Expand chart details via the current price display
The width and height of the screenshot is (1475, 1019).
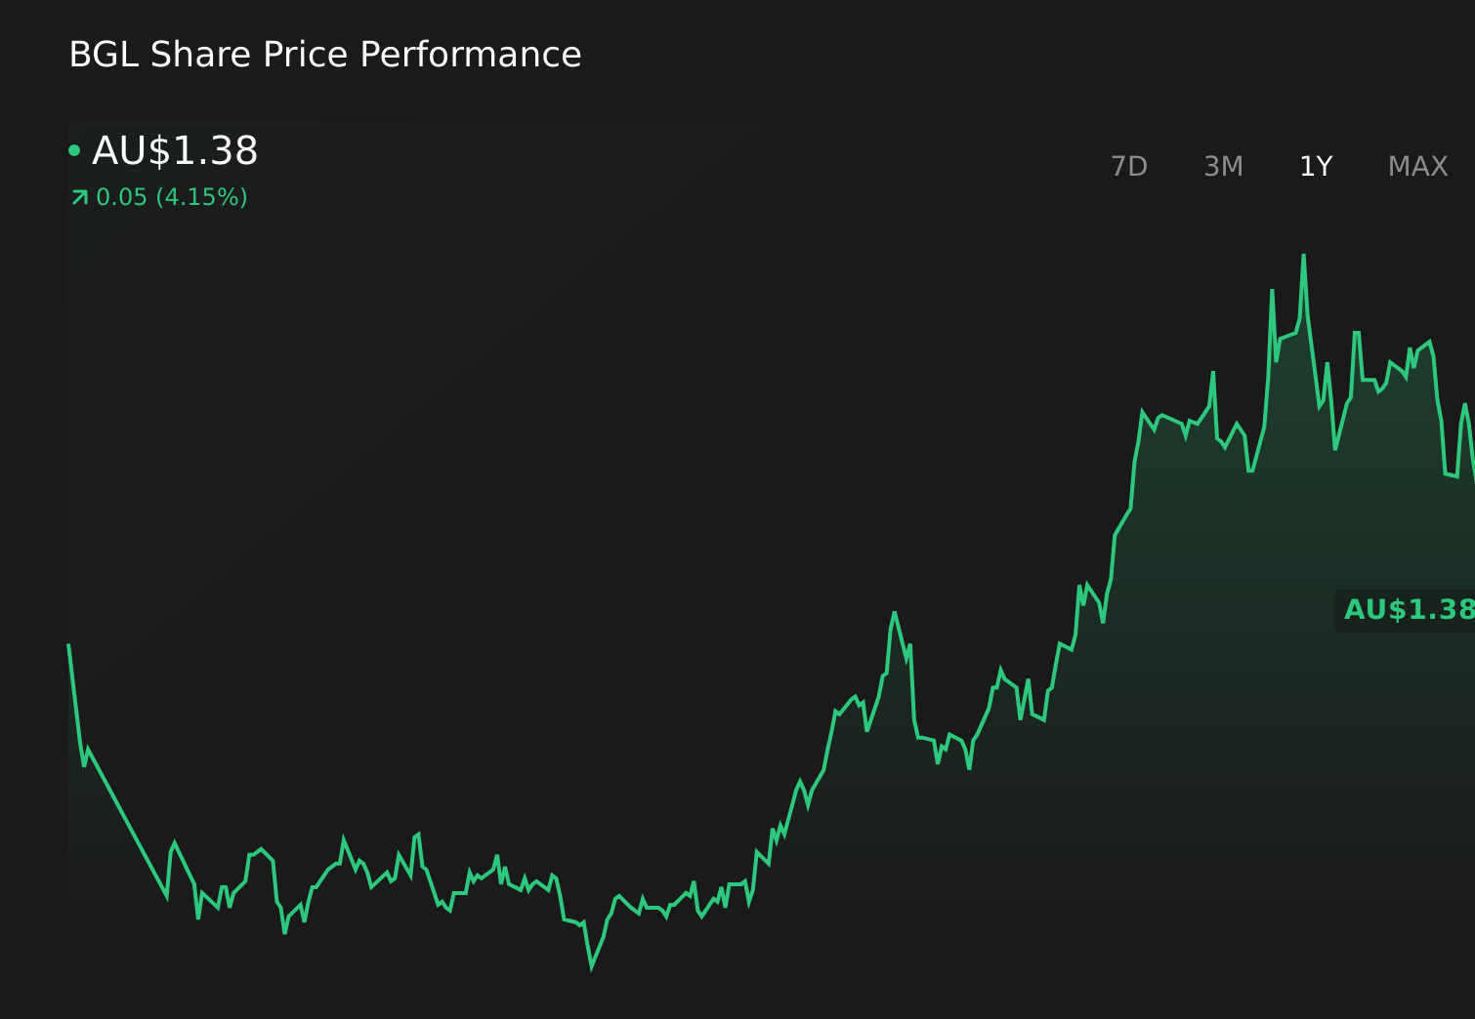click(174, 150)
